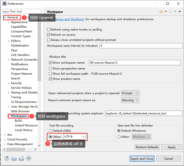Open the back history dropdown arrow

(x=166, y=12)
